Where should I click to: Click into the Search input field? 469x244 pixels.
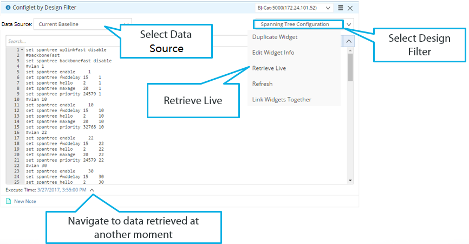click(108, 41)
